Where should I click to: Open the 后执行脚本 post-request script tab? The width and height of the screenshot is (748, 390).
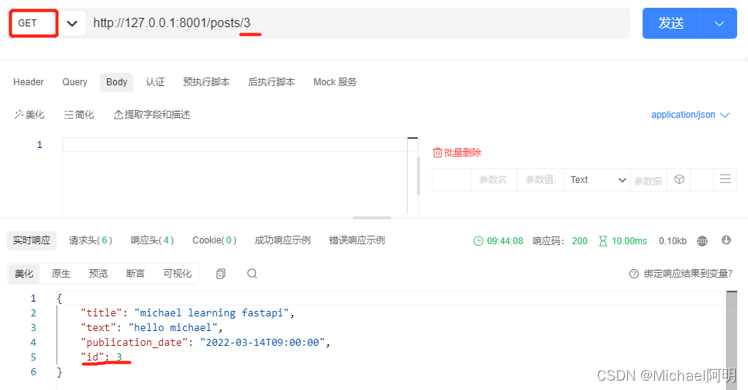click(x=271, y=82)
